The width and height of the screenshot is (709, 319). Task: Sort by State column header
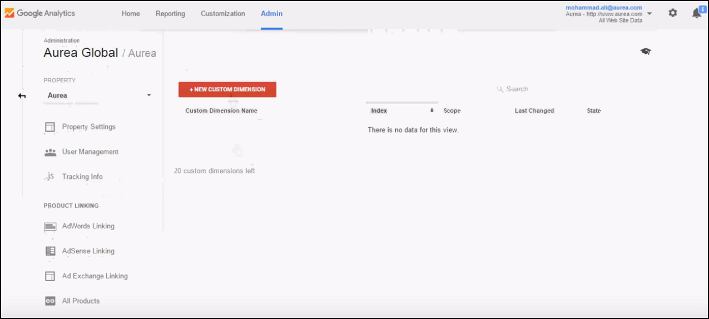pyautogui.click(x=594, y=111)
